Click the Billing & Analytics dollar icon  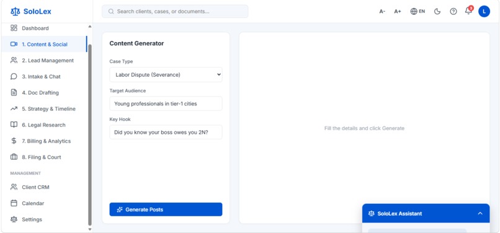tap(14, 141)
